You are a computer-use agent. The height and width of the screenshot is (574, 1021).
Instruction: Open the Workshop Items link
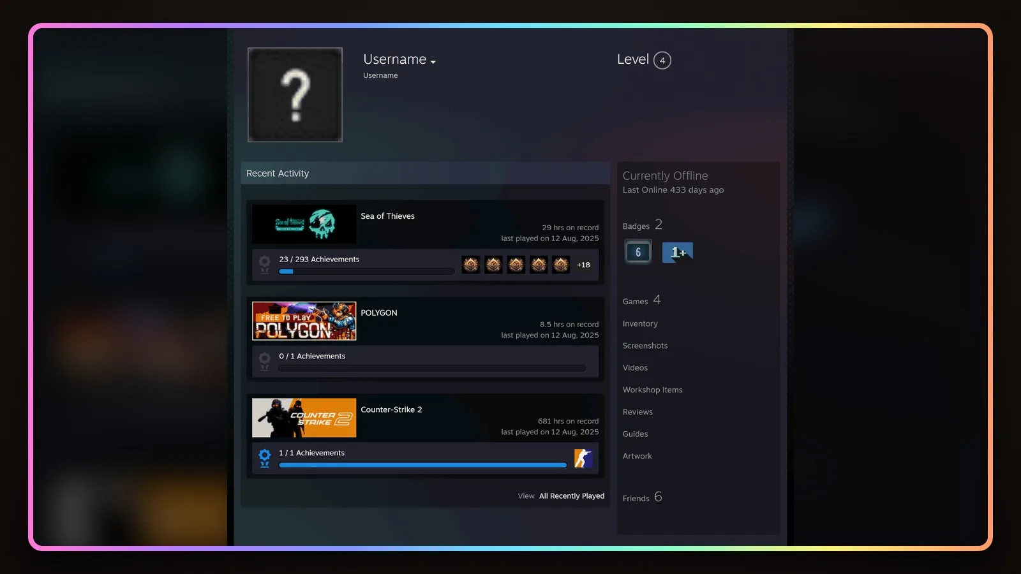pos(652,390)
